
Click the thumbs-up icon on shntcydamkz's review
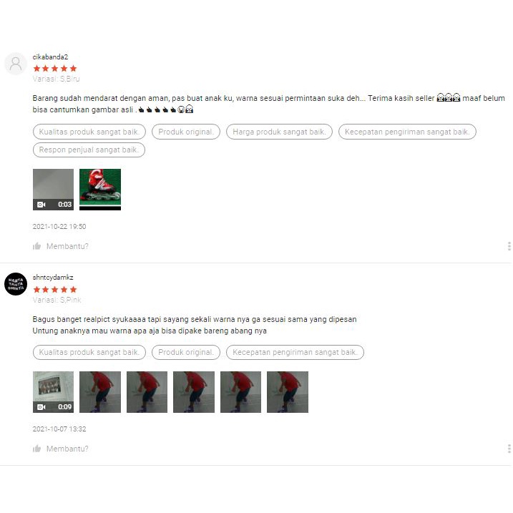(x=37, y=449)
